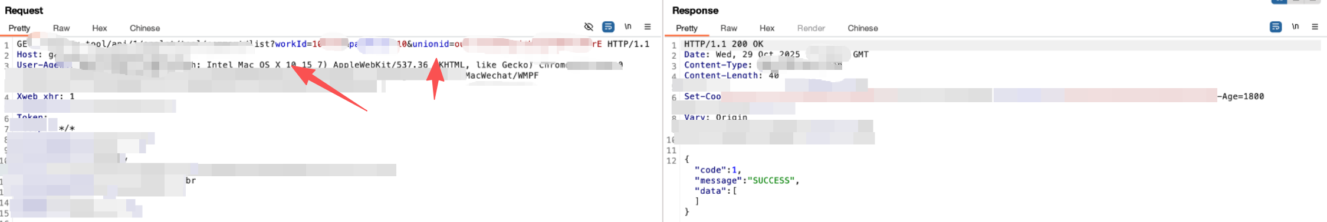1327x222 pixels.
Task: Click HTTP/1.1 at end of request line
Action: click(628, 44)
